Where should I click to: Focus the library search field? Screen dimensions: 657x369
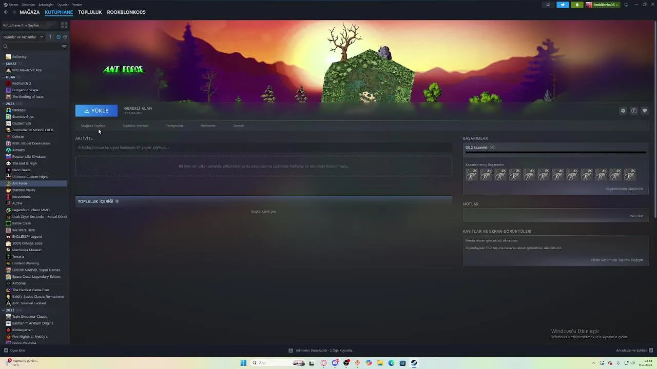click(x=31, y=47)
